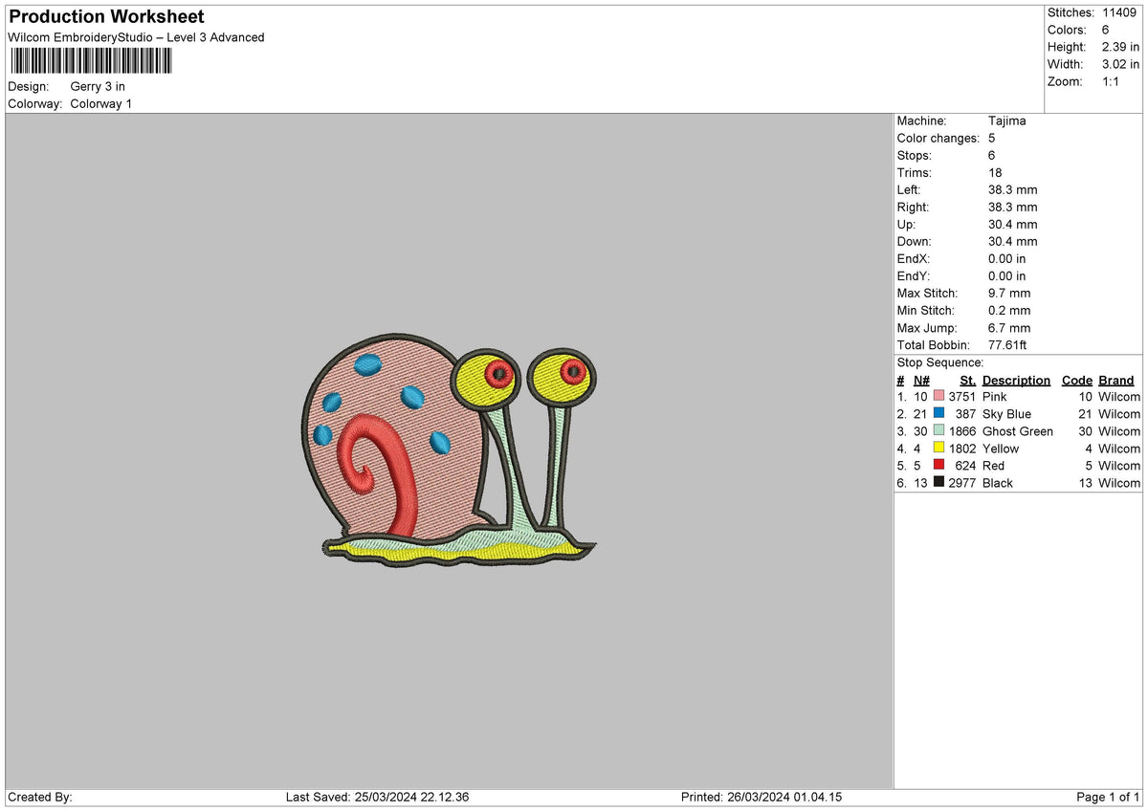Click the Width value '3.02 in'

point(1120,64)
